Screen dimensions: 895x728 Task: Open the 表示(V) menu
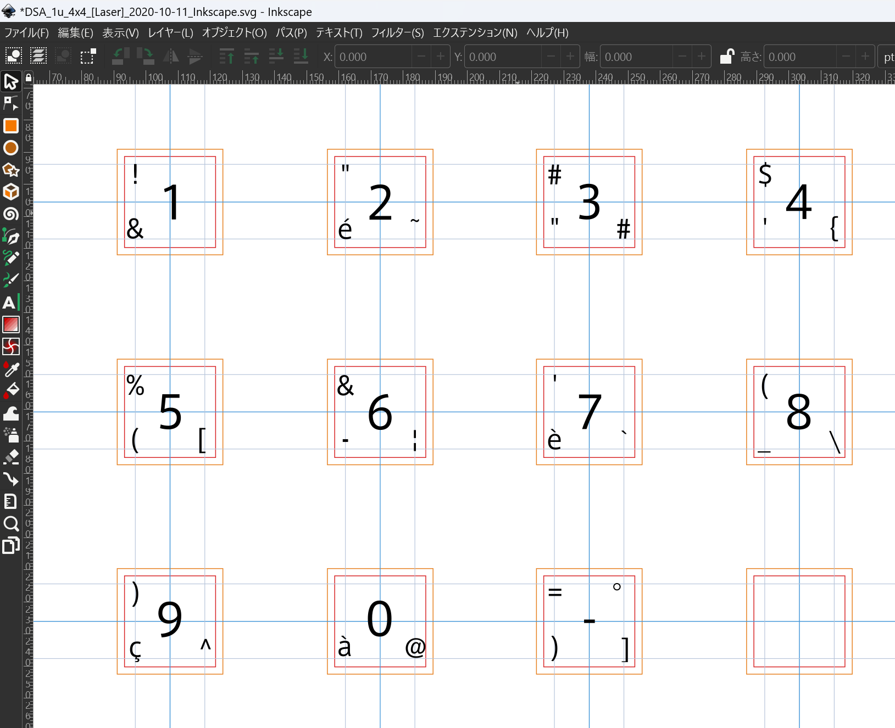tap(120, 33)
